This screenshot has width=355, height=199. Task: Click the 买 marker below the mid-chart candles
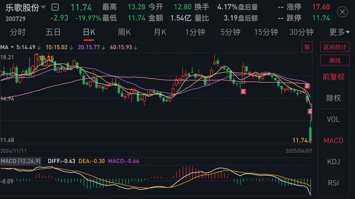pos(243,92)
